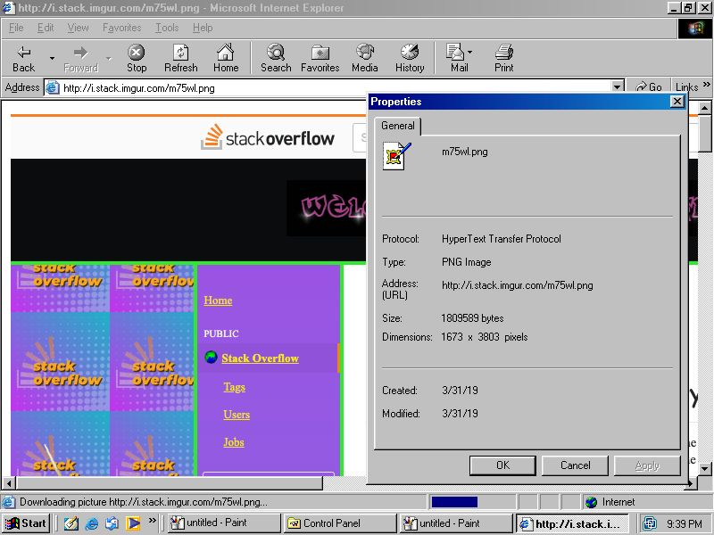
Task: Expand the Links toolbar chevron
Action: 706,86
